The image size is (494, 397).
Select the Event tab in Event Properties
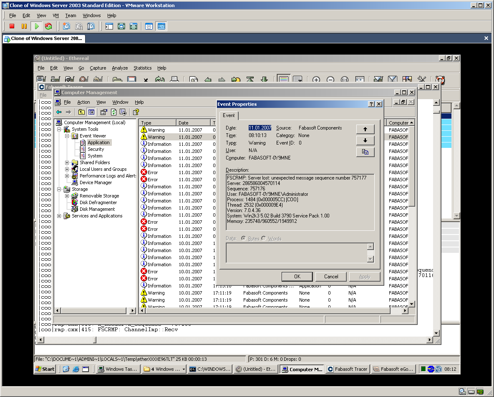tap(229, 115)
